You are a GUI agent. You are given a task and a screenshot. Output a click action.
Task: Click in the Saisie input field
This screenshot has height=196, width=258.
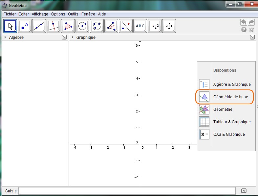tap(127, 191)
